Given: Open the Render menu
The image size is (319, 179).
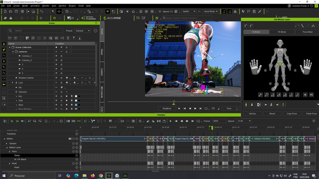Looking at the screenshot, I should click(x=46, y=6).
